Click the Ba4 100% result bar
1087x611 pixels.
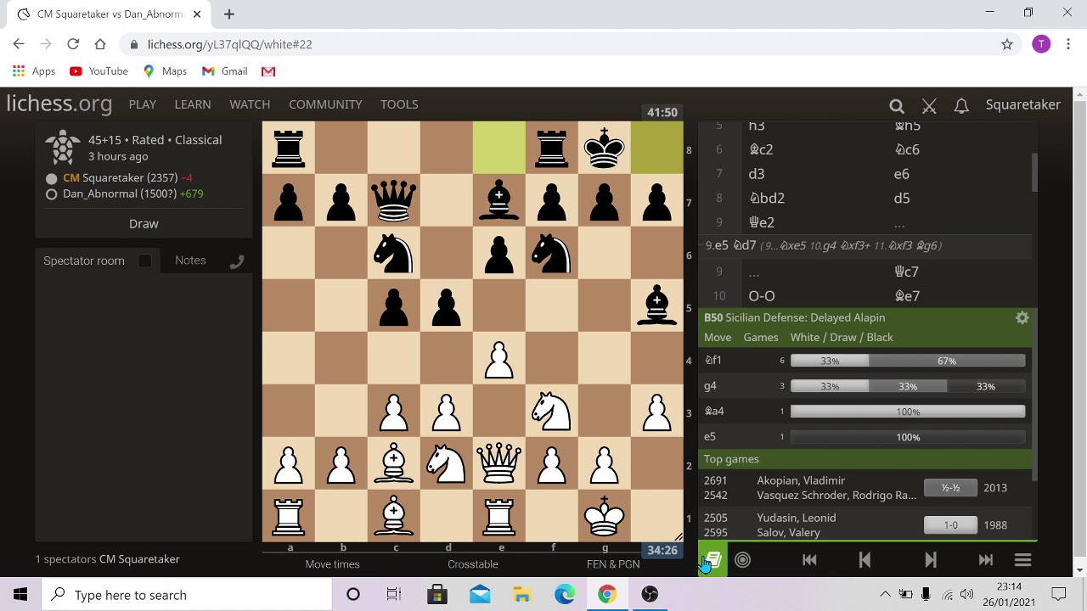click(908, 412)
